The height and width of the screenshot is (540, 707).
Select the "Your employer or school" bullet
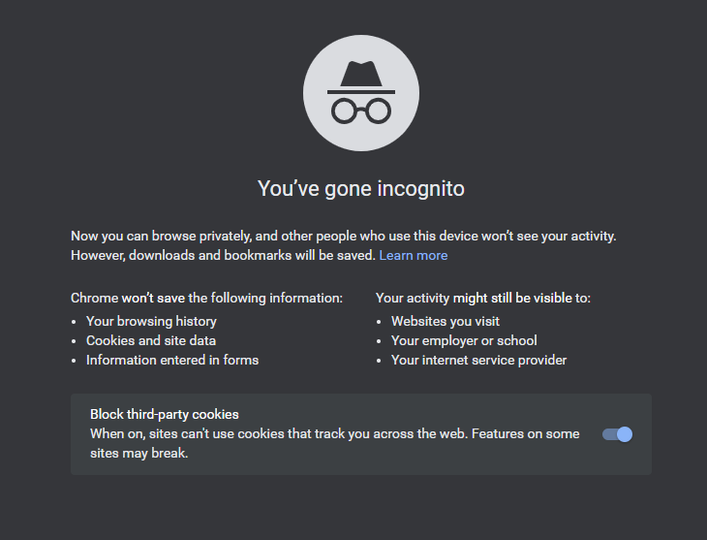coord(464,340)
